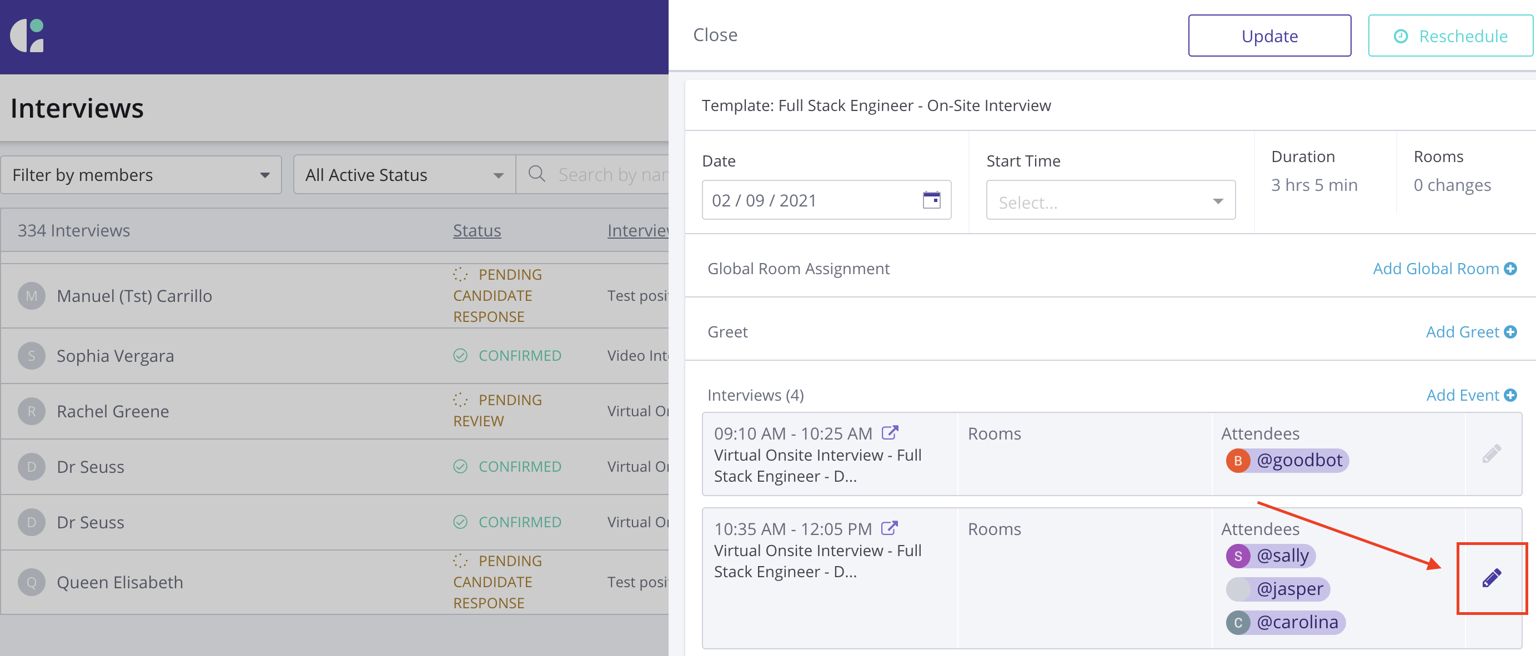
Task: Click the Update button
Action: pos(1269,36)
